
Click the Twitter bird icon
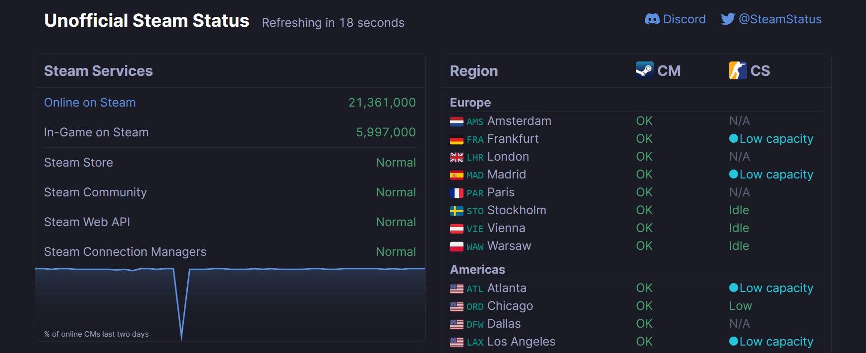pos(728,19)
